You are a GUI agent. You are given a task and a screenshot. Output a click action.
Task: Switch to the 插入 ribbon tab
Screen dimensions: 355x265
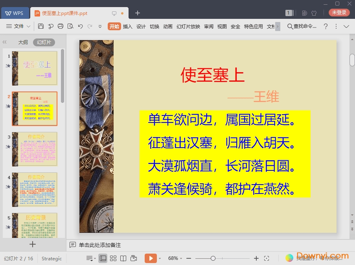pyautogui.click(x=128, y=26)
